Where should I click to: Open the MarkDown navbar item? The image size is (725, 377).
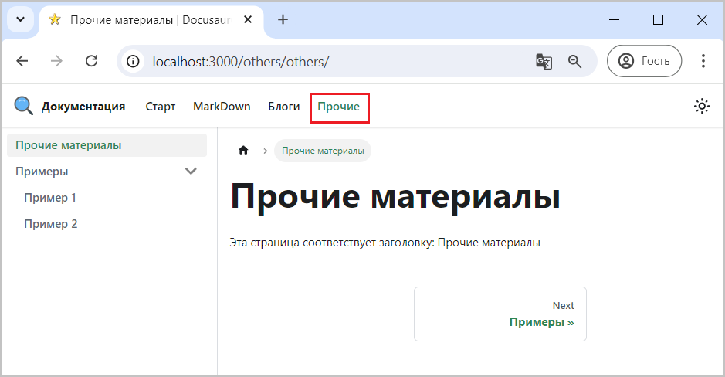click(x=222, y=107)
